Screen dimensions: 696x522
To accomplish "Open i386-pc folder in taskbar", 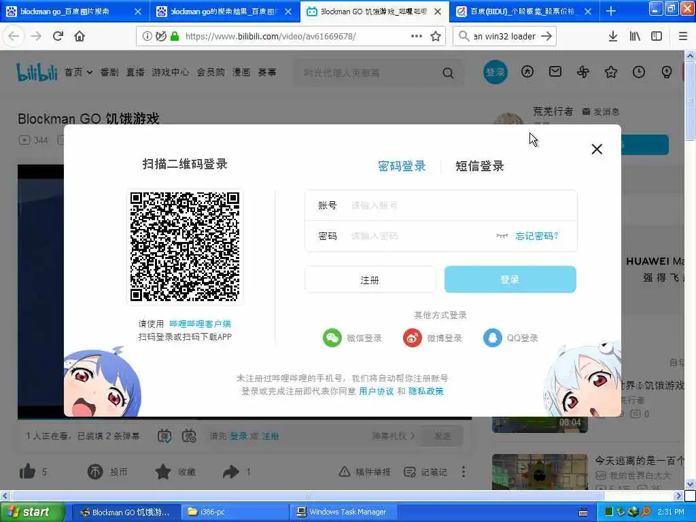I will [234, 512].
